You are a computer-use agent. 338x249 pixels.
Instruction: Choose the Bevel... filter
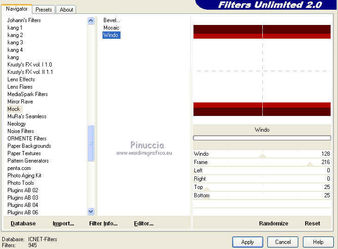tap(111, 20)
